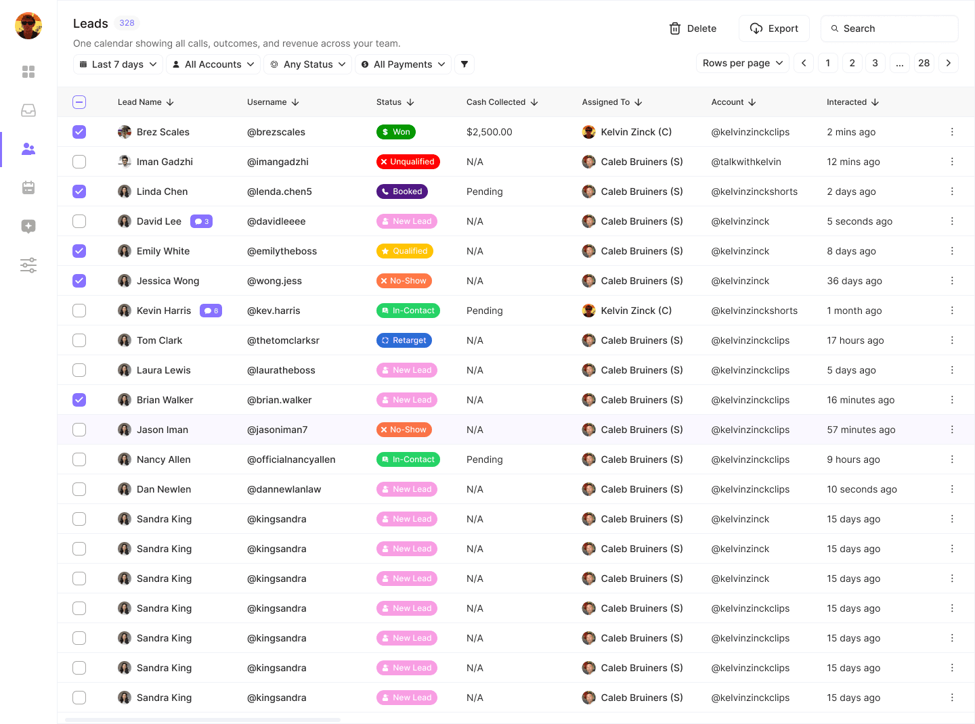Select the Leads people icon in sidebar
The height and width of the screenshot is (724, 975).
coord(28,149)
